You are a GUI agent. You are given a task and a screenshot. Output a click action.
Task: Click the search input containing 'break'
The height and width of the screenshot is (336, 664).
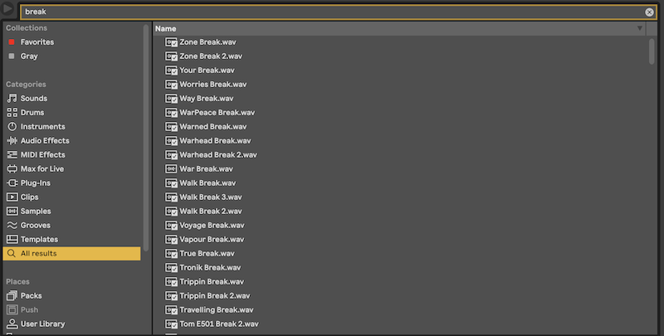click(332, 12)
